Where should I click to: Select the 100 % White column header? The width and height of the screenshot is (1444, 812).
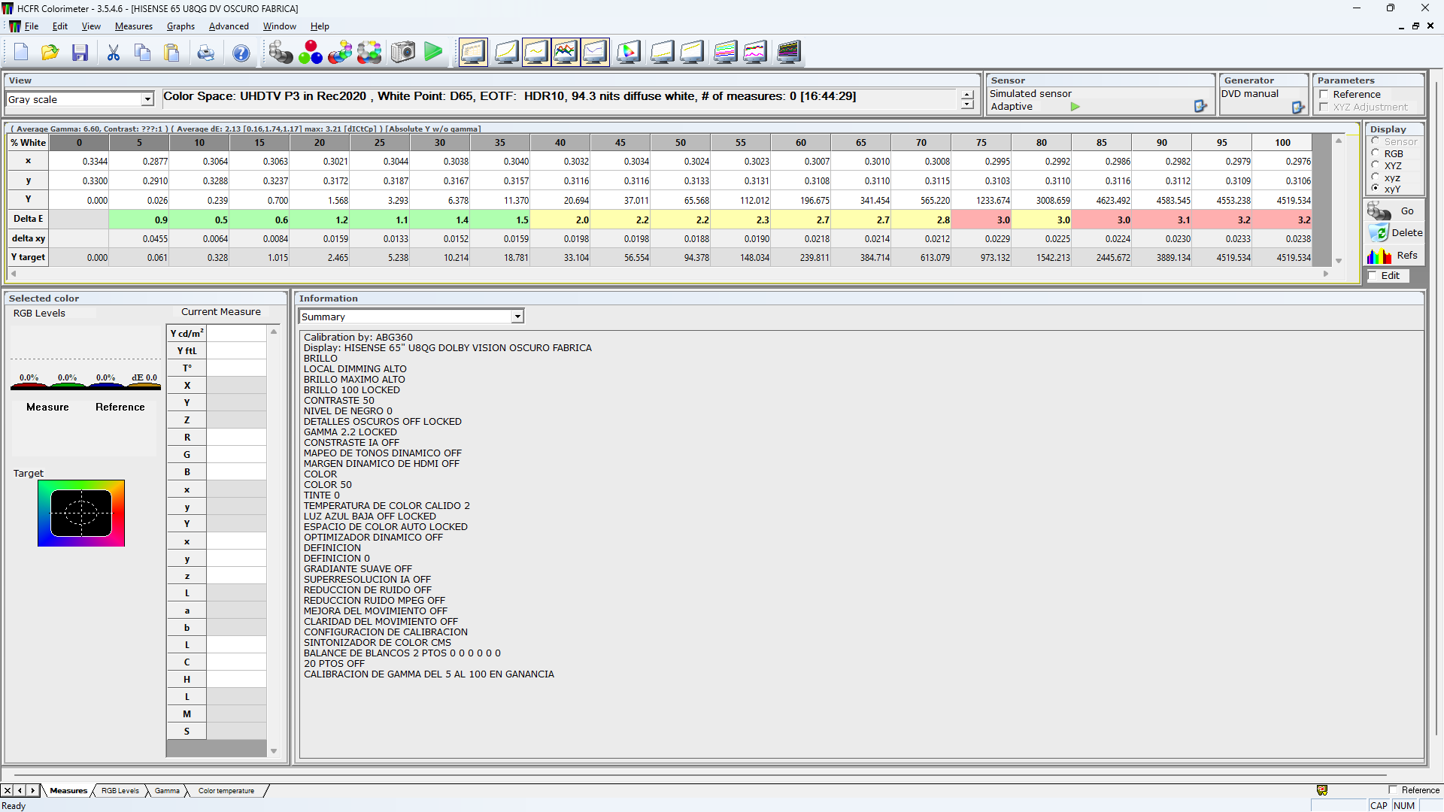(1282, 142)
